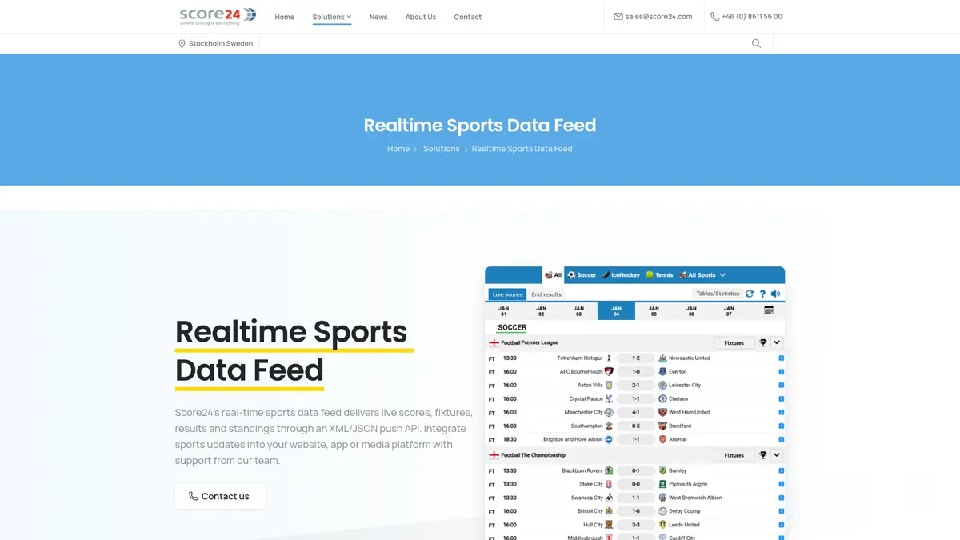The height and width of the screenshot is (540, 960).
Task: Click the Tables/Statistics button
Action: click(718, 294)
